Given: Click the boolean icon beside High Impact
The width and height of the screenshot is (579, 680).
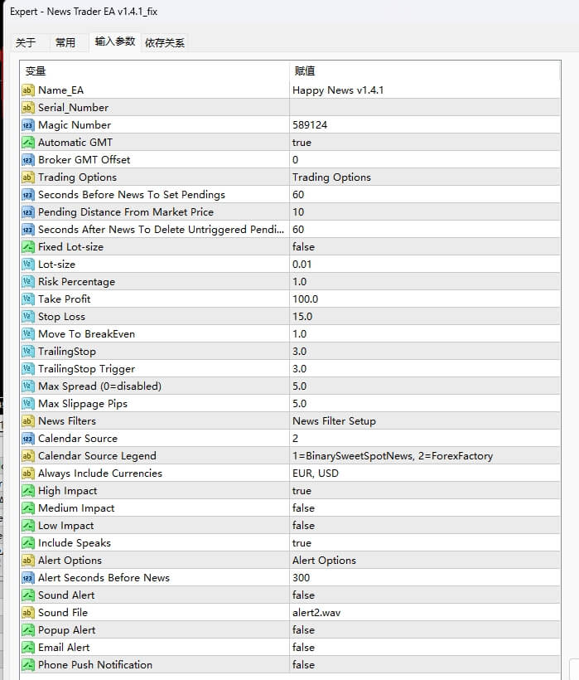Looking at the screenshot, I should 30,490.
